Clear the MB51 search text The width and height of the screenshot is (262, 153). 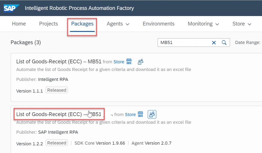pyautogui.click(x=214, y=43)
